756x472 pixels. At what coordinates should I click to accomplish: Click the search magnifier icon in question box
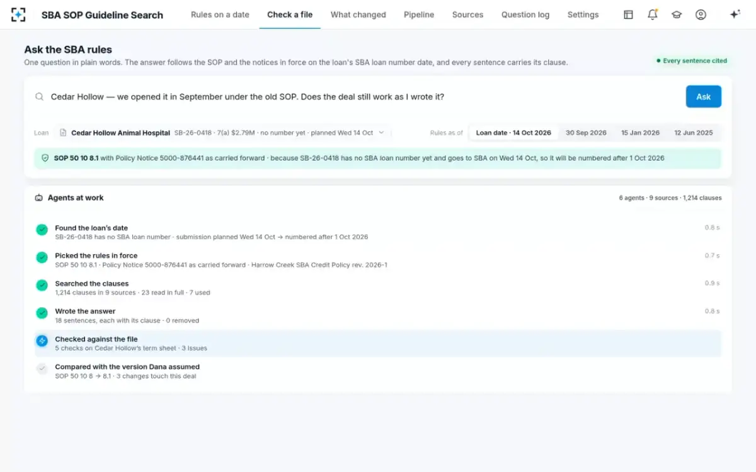[40, 97]
